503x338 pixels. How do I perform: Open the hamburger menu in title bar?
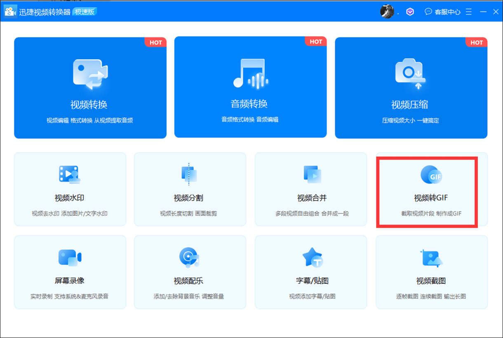click(x=469, y=12)
